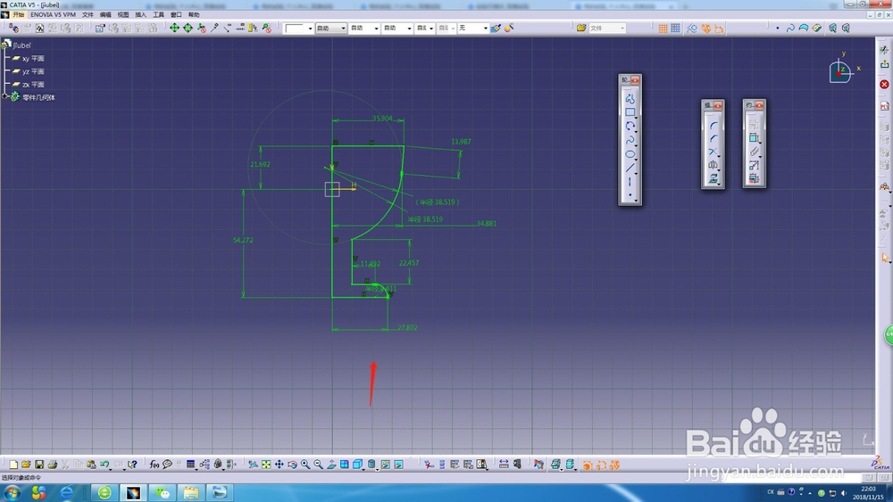
Task: Click the Exit workbench icon
Action: point(884,64)
